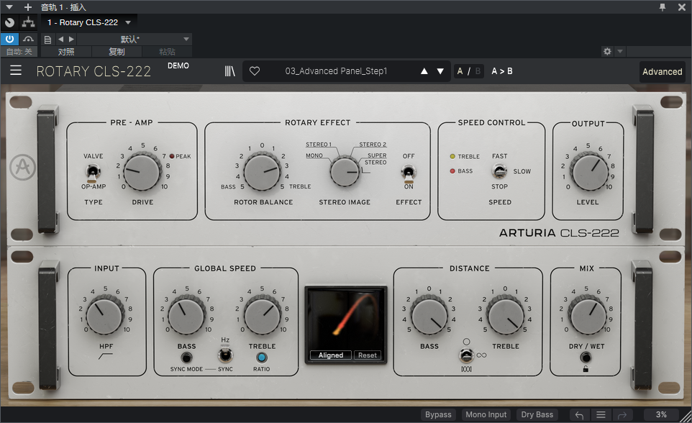
Task: Click the infinity link symbol under Distance
Action: tap(481, 355)
